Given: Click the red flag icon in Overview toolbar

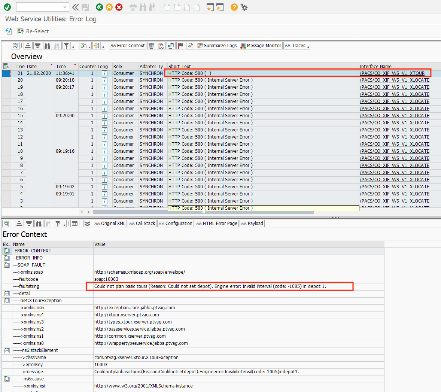Looking at the screenshot, I should click(181, 46).
